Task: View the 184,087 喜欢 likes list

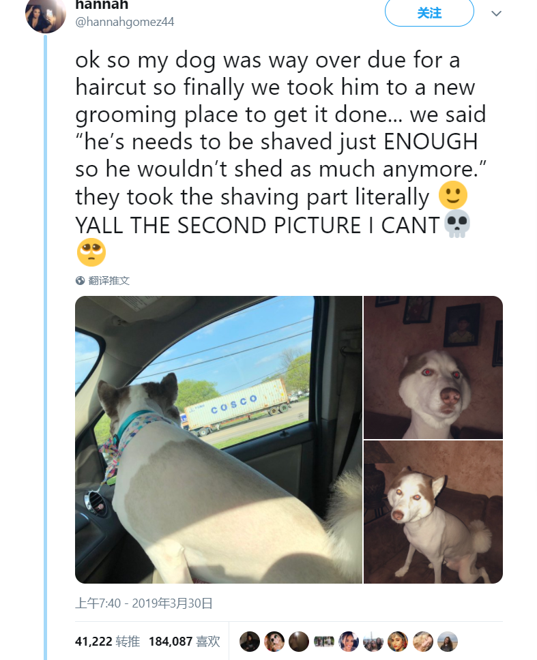Action: (x=184, y=642)
